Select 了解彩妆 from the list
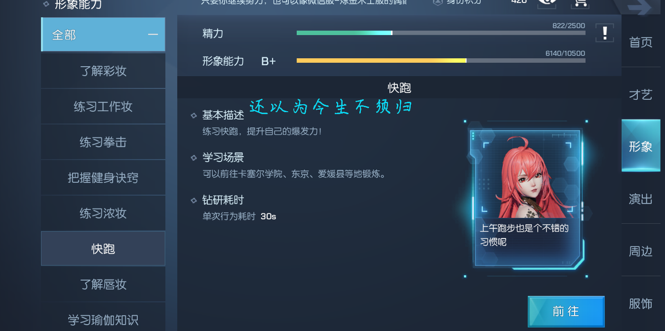665x331 pixels. point(103,71)
